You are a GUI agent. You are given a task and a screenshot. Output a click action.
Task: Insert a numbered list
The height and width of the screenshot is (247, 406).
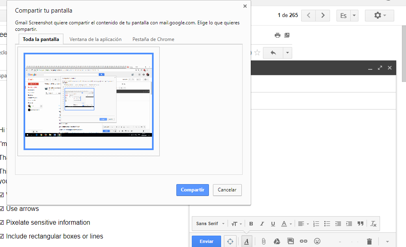coord(316,224)
